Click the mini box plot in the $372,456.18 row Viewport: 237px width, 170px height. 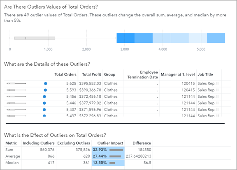pyautogui.click(x=16, y=96)
